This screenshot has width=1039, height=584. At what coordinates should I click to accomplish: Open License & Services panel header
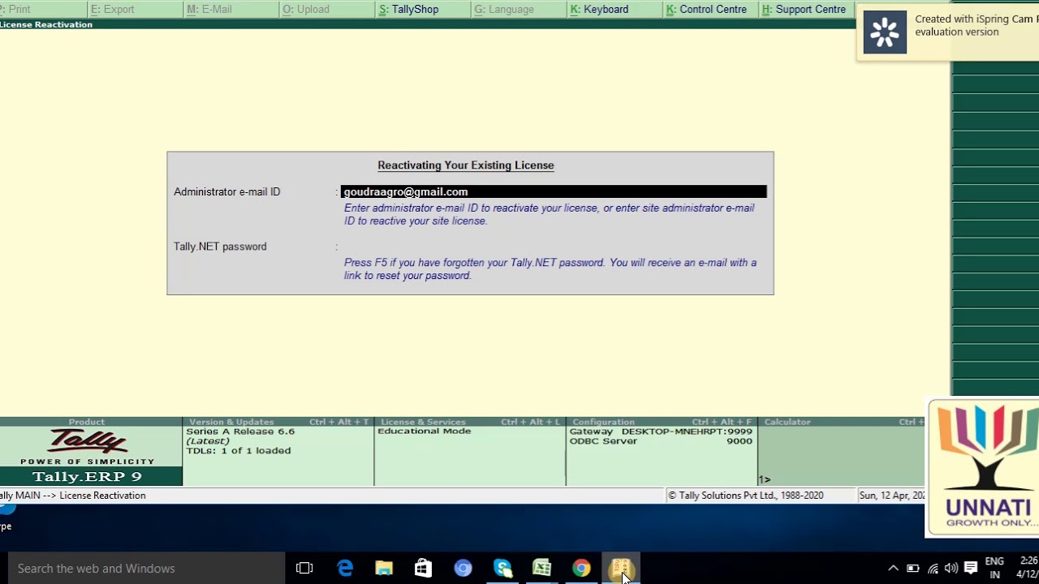[470, 422]
